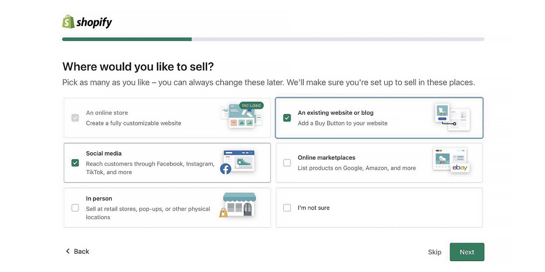Click the green Included badge
The width and height of the screenshot is (545, 272).
(251, 105)
